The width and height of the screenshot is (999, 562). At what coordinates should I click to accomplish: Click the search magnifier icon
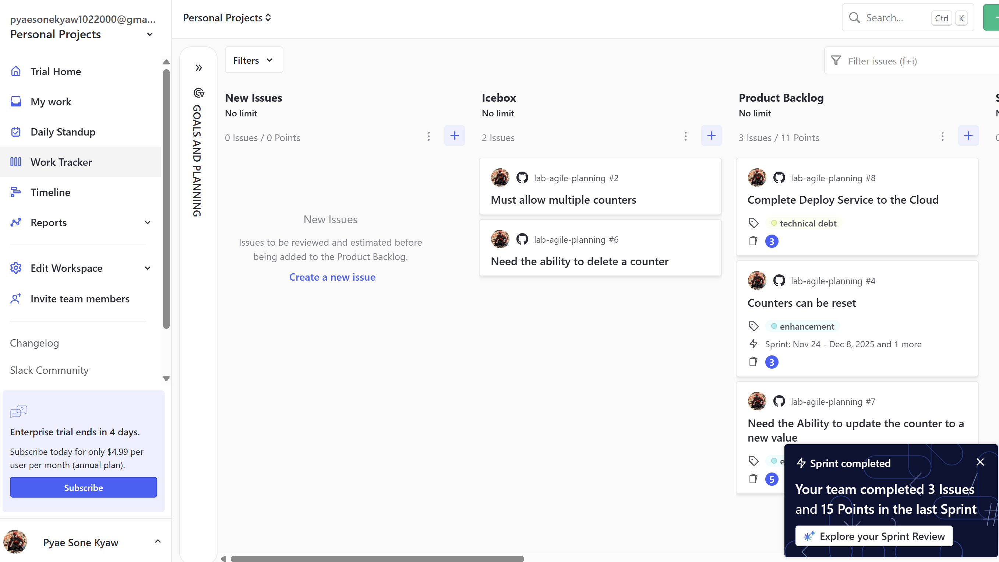pyautogui.click(x=854, y=17)
